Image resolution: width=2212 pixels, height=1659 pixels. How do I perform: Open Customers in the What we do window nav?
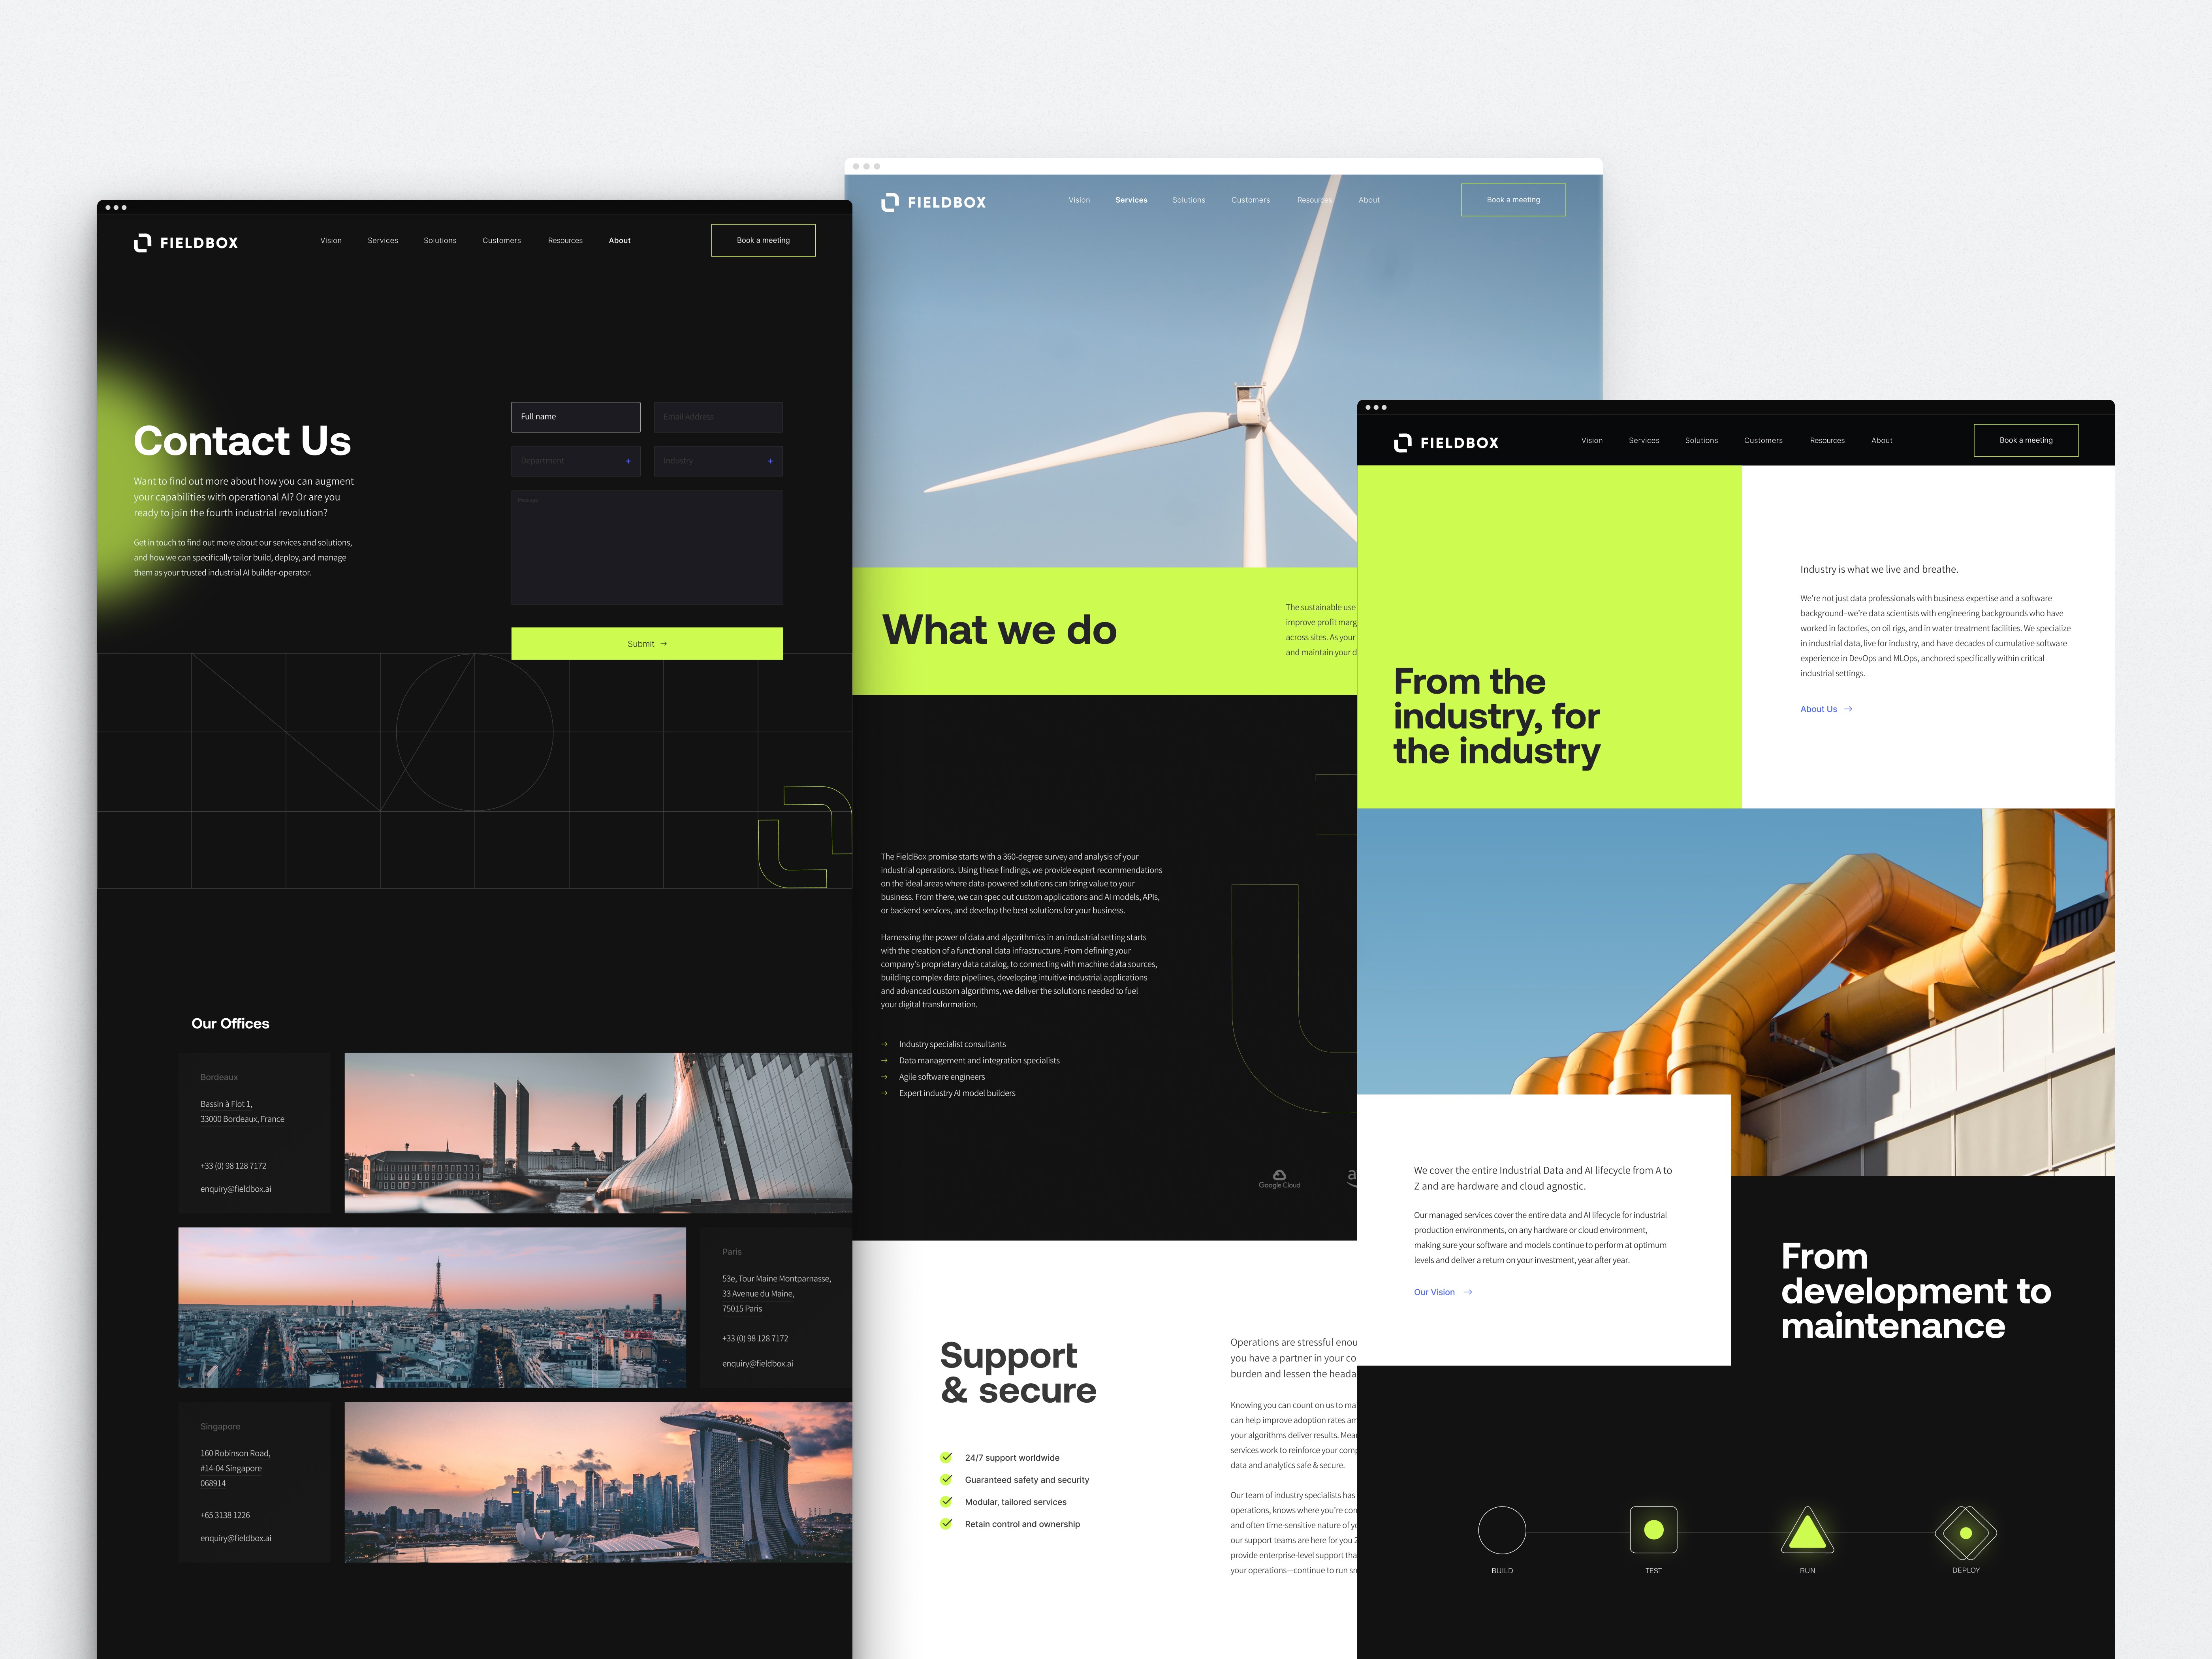coord(1251,200)
